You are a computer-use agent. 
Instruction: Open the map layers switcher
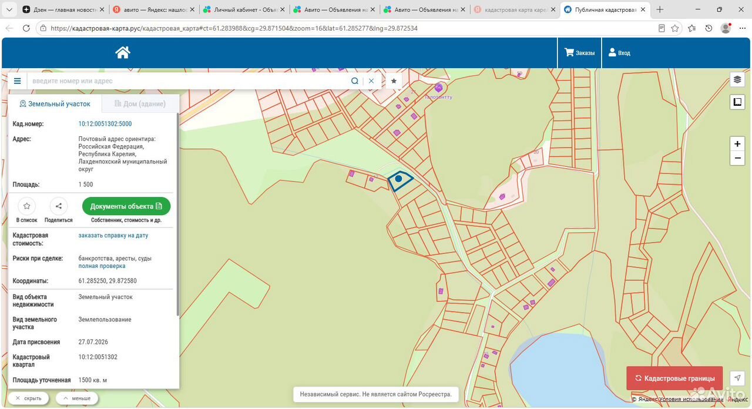[x=737, y=80]
